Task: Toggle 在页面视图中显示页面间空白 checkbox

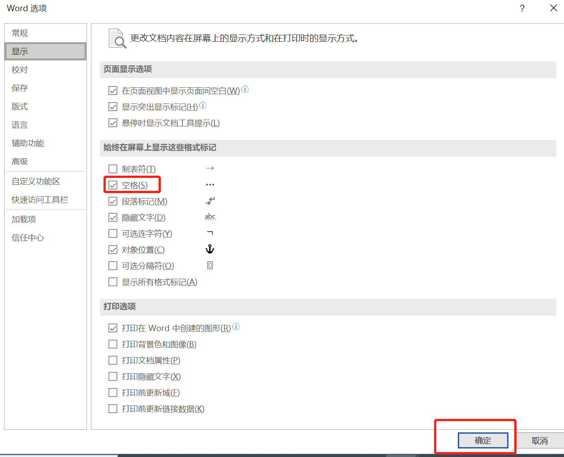Action: pos(113,91)
